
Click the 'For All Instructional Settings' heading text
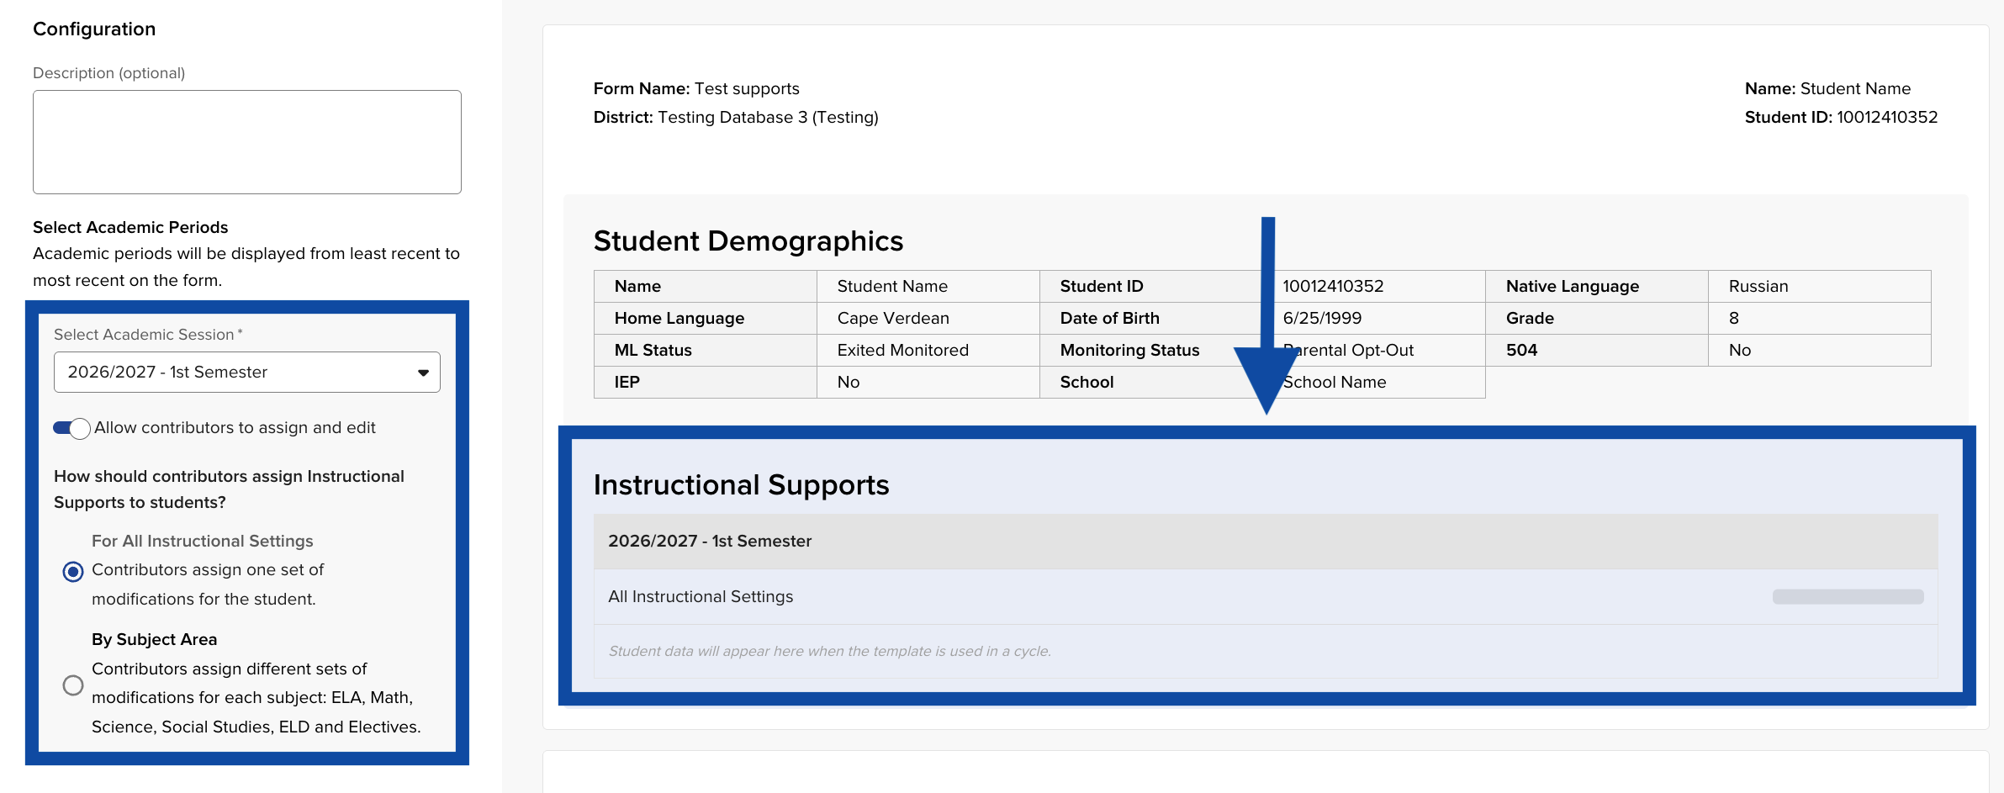tap(202, 541)
